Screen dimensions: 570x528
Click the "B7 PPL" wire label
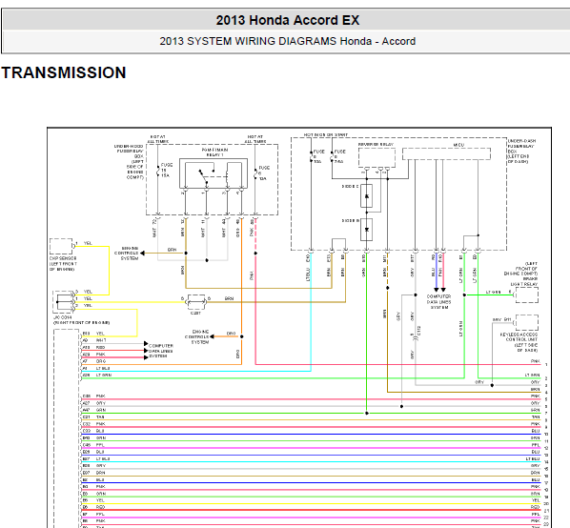coord(93,515)
